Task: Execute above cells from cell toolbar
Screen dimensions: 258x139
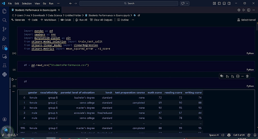Action: (x=227, y=76)
